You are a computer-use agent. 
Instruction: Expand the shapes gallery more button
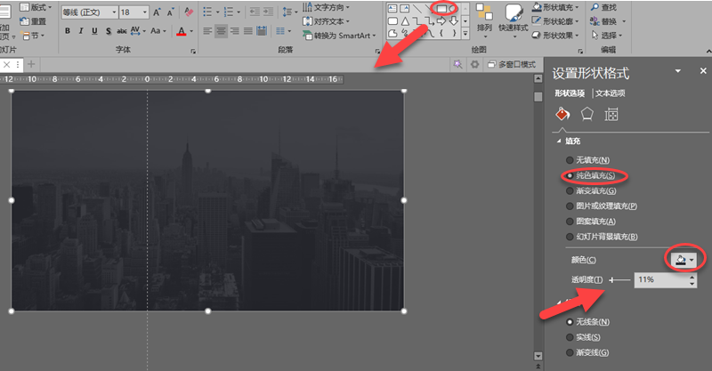(465, 33)
